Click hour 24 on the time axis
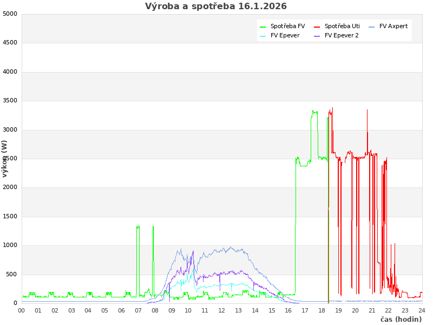The image size is (433, 325). (422, 310)
